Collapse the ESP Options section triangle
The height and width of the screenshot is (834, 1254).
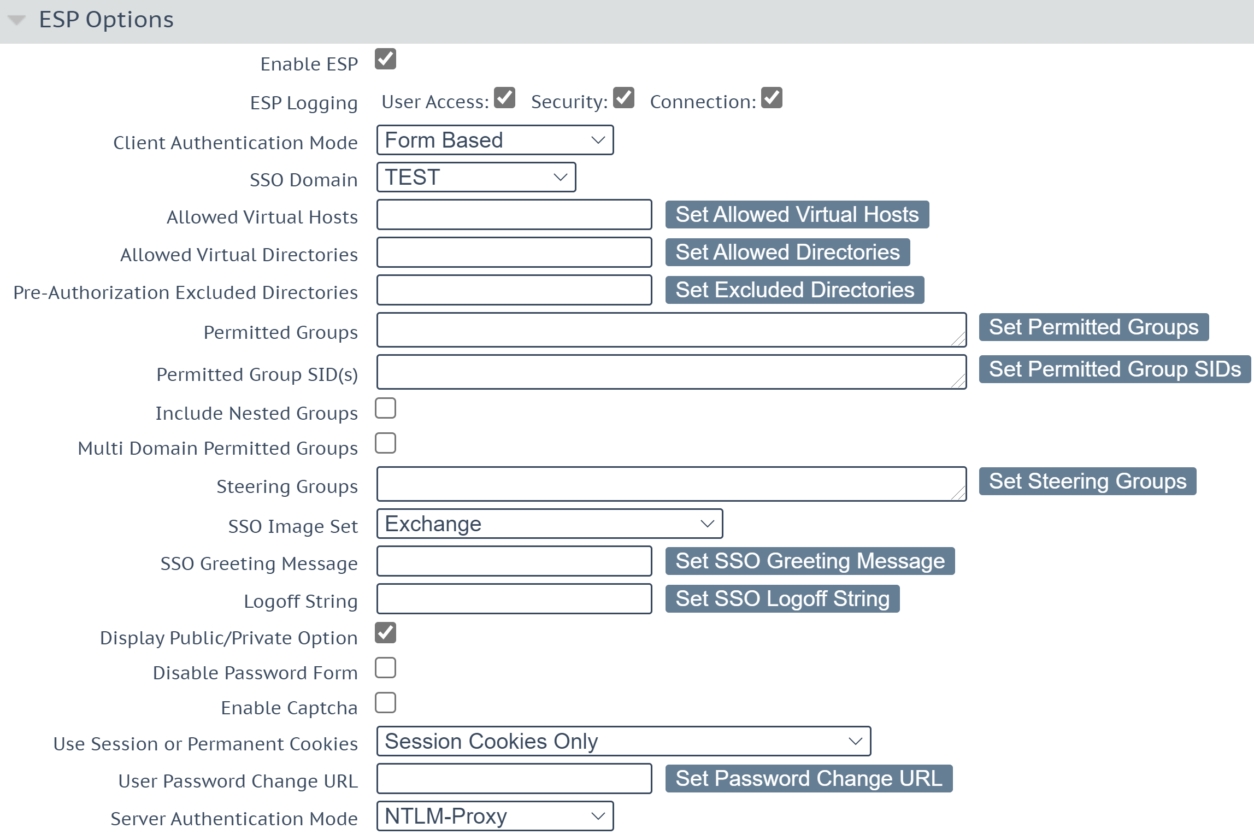17,20
